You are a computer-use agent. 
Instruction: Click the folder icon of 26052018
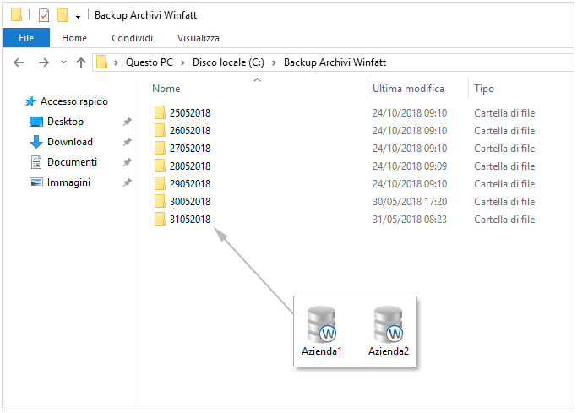pos(160,130)
